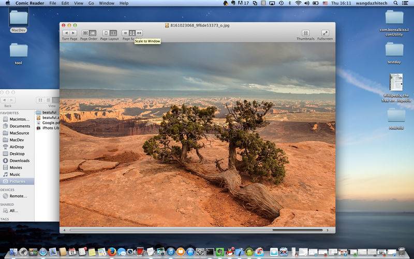Toggle Scale to Window page scaling
414x259 pixels.
pos(132,33)
